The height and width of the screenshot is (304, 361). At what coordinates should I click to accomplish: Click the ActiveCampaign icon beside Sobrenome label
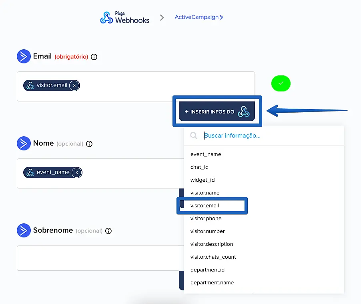24,231
